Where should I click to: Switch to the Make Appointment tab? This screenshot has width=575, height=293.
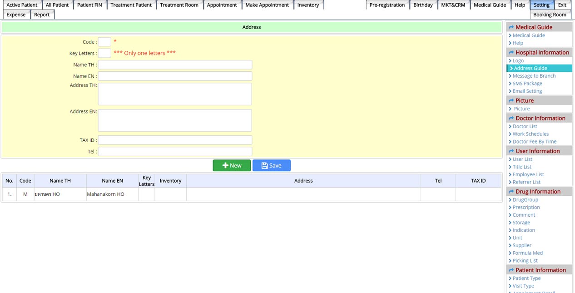267,5
